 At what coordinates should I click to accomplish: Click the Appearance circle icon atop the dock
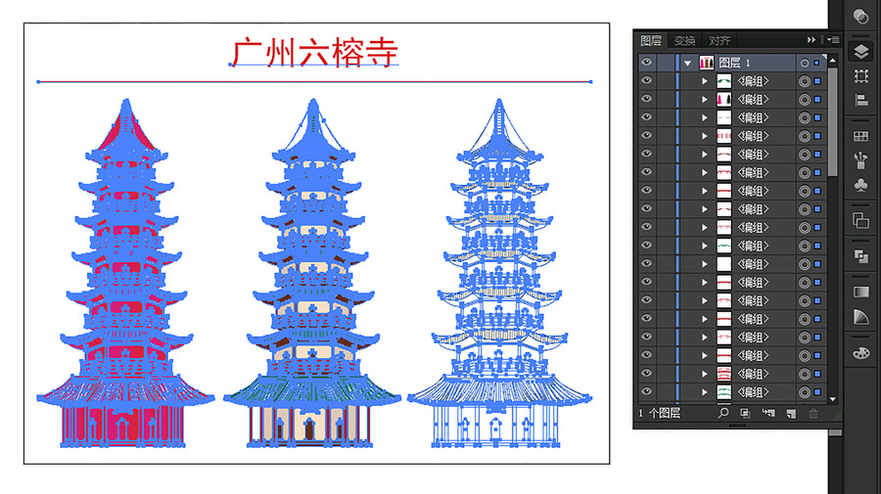tap(860, 17)
